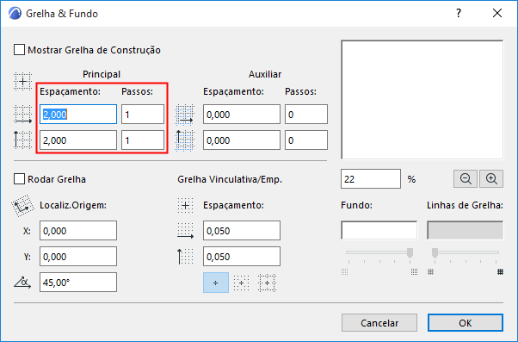
Task: Click the Auxiliar horizontal spacing icon
Action: 184,115
